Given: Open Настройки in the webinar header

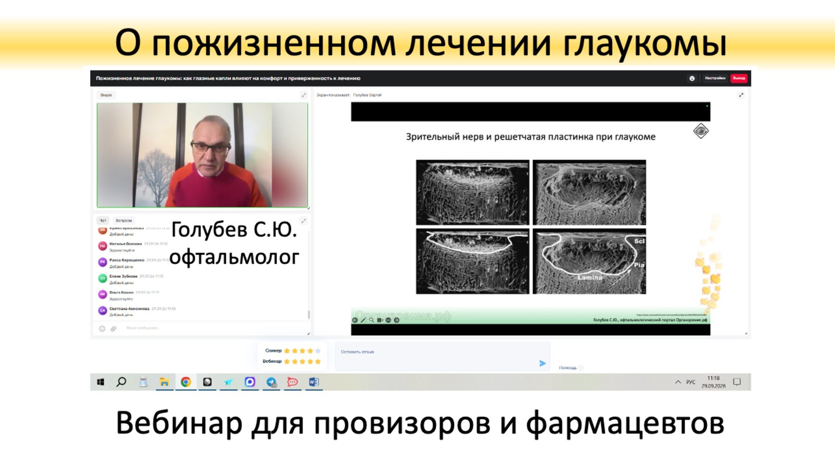Looking at the screenshot, I should click(x=715, y=78).
